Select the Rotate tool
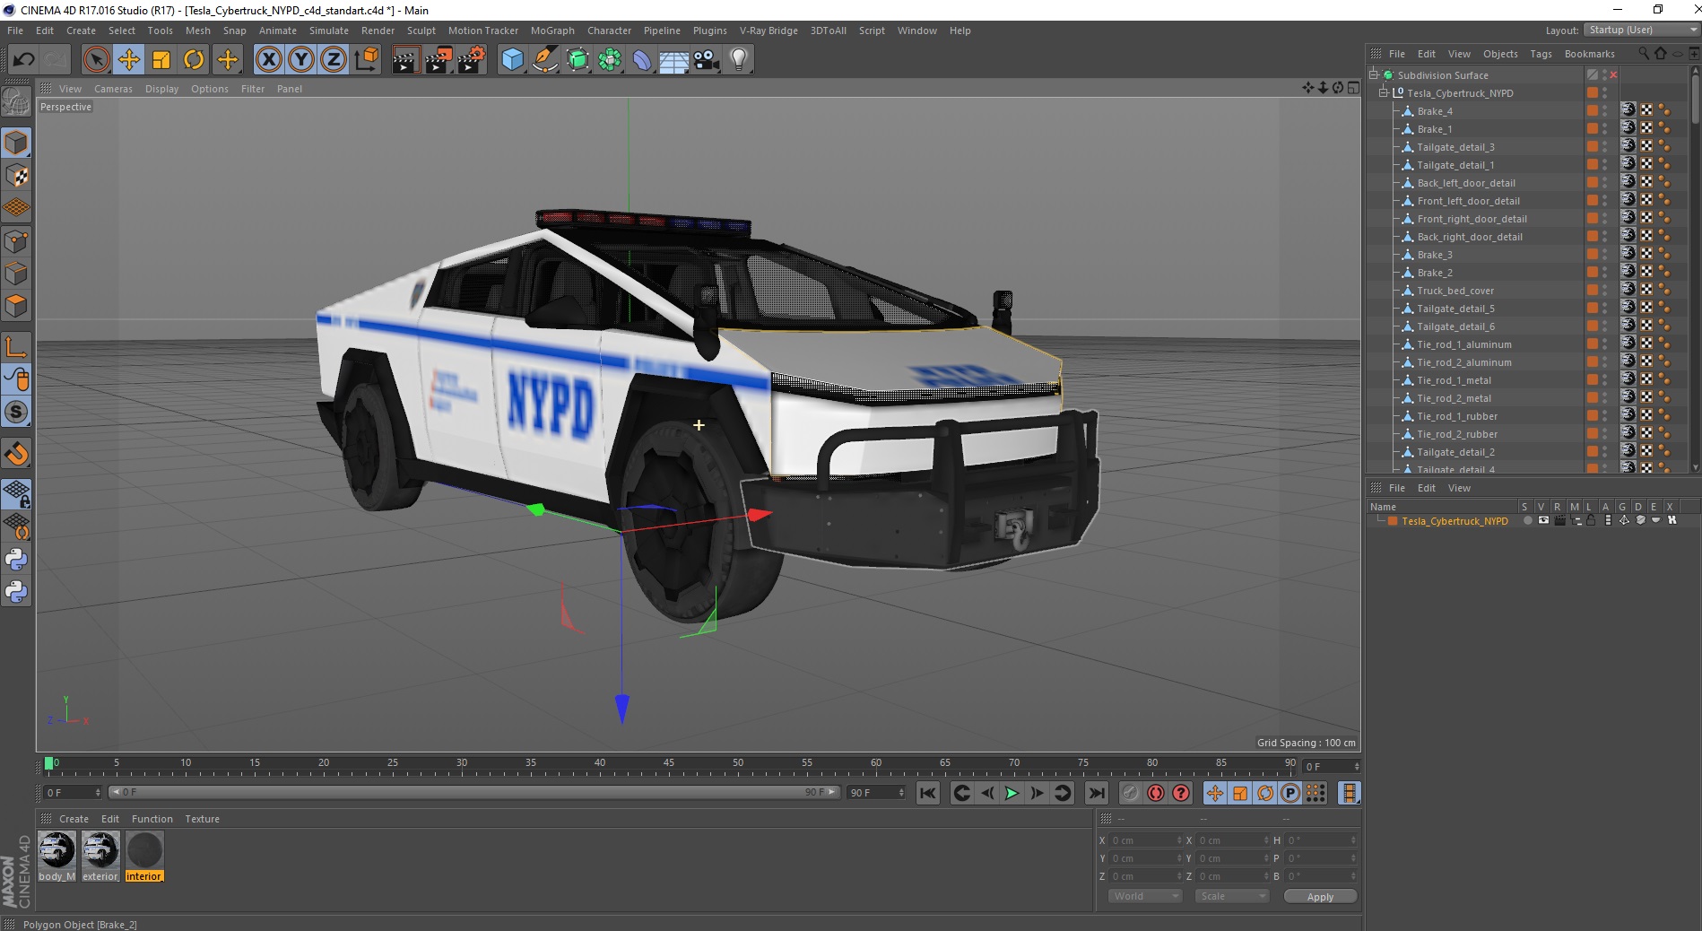This screenshot has width=1702, height=931. pos(194,60)
